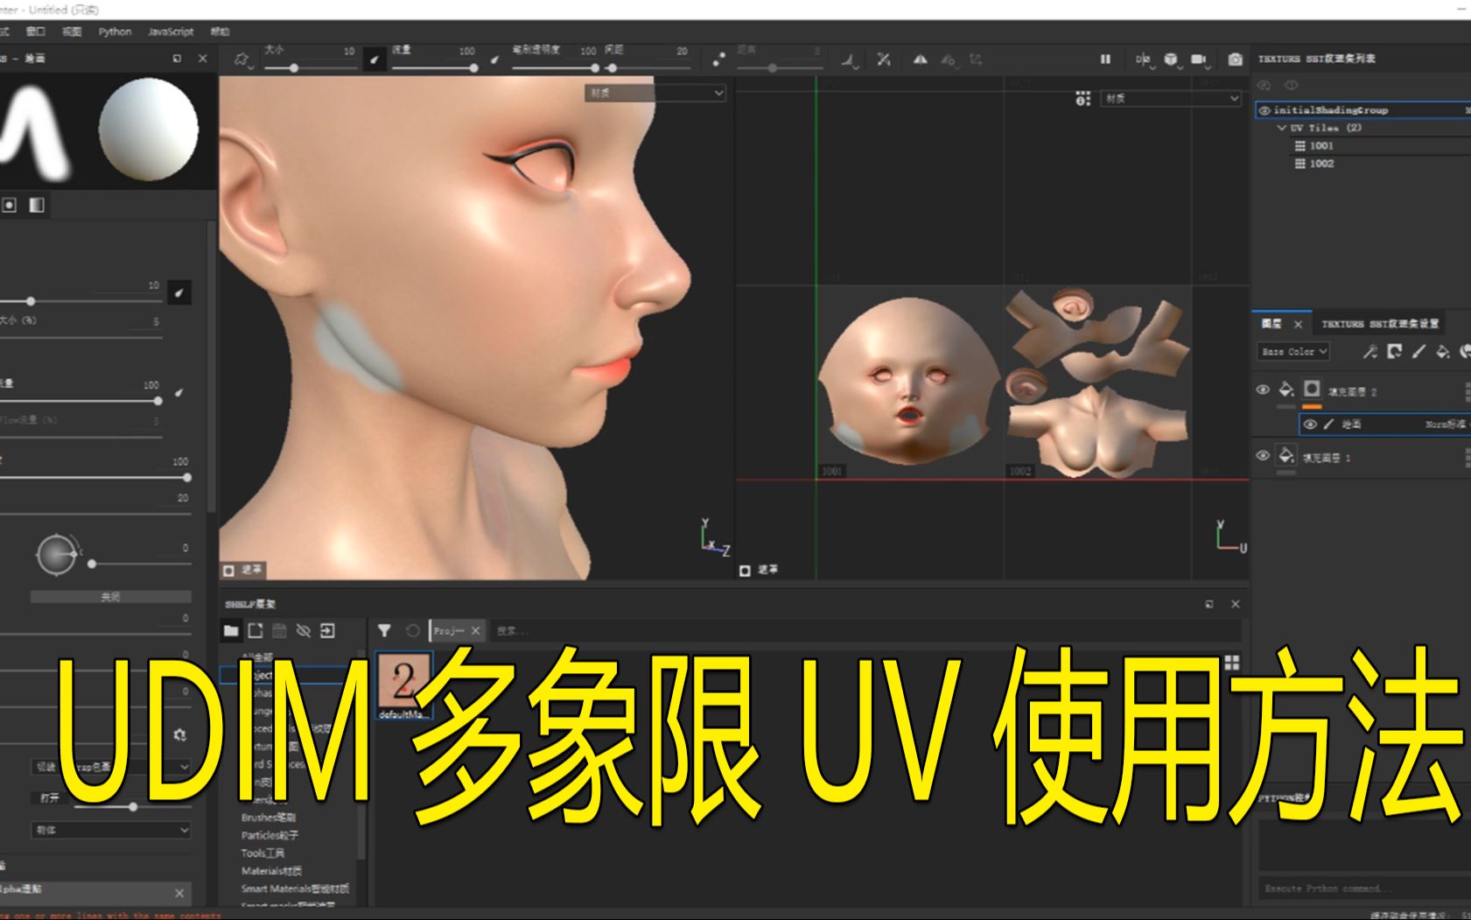This screenshot has height=920, width=1471.
Task: Hide the 绘画 paint sub-layer
Action: click(x=1310, y=425)
